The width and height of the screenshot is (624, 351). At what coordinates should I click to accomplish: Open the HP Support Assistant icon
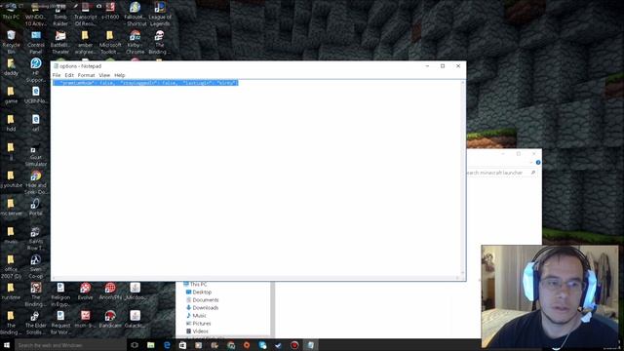36,70
